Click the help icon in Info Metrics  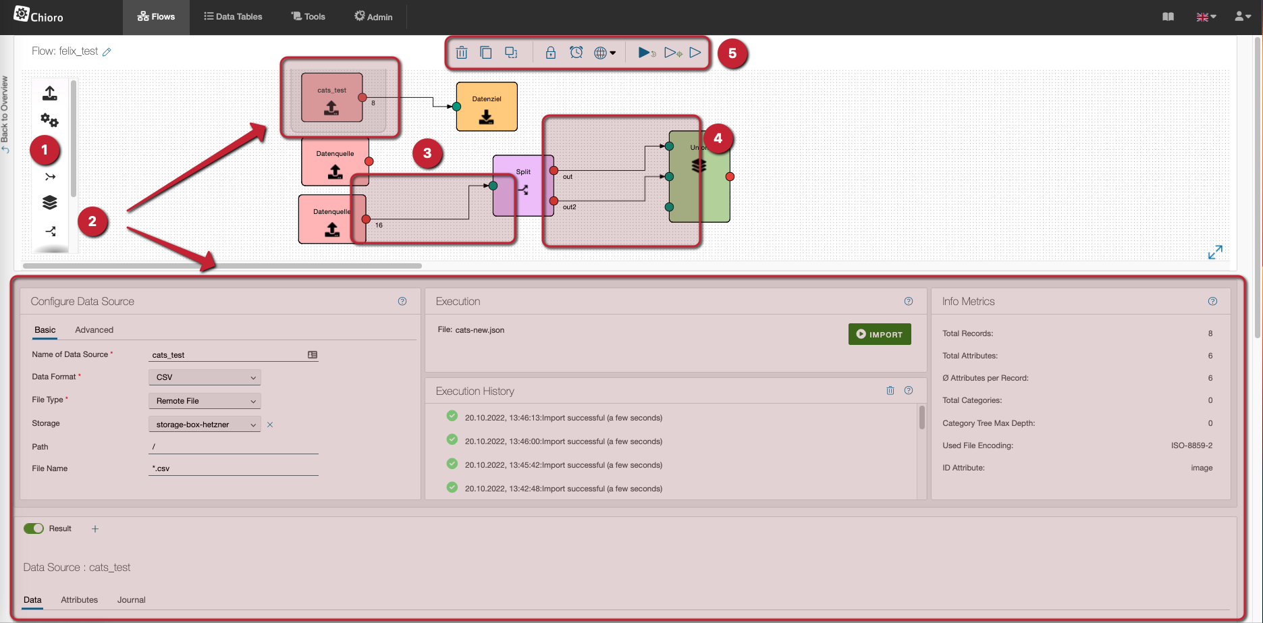[x=1212, y=302]
